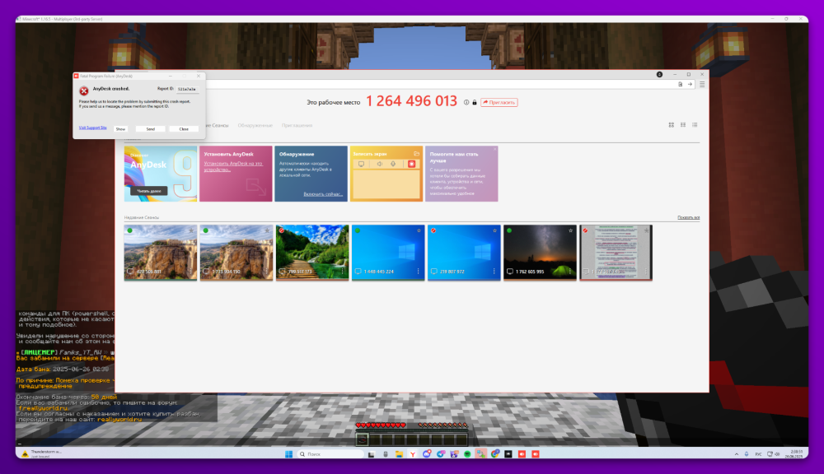
Task: Favorite the 1 762 605 995 session star
Action: [x=571, y=230]
